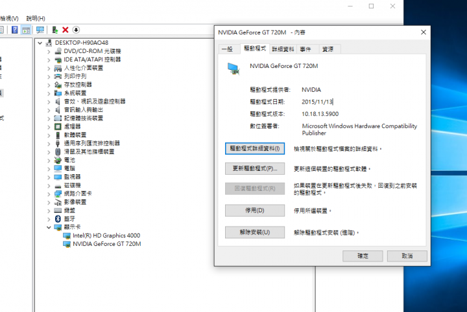Click the 列印佇列 label in the tree

point(75,76)
